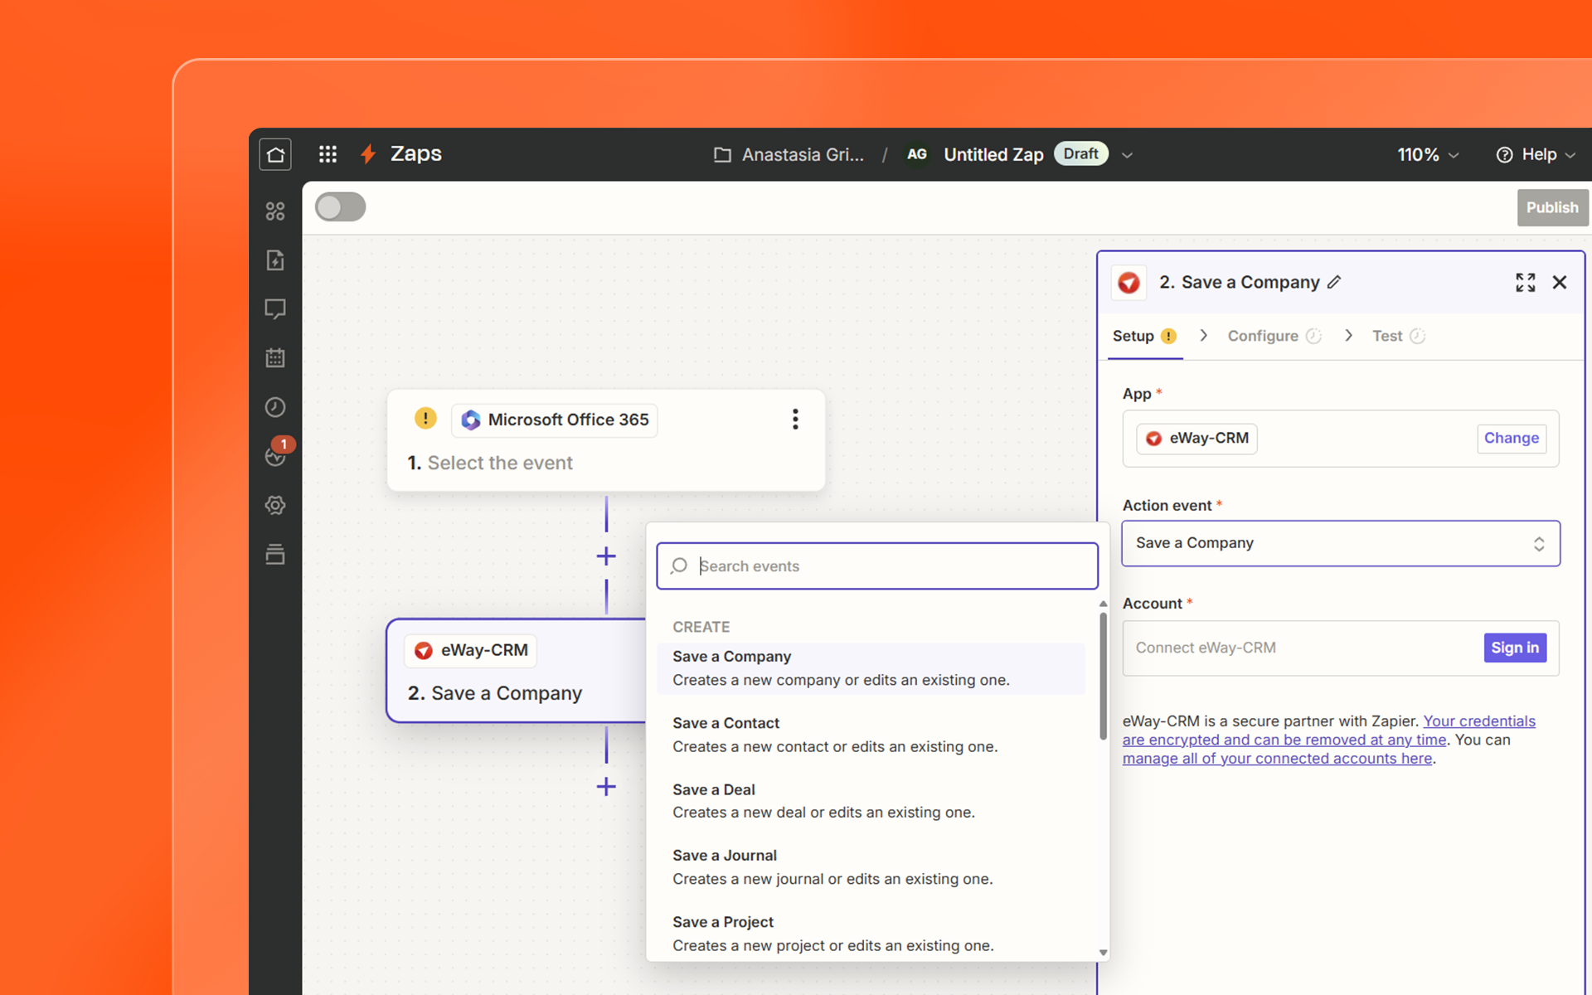
Task: Toggle the Zap on/off switch
Action: (x=340, y=207)
